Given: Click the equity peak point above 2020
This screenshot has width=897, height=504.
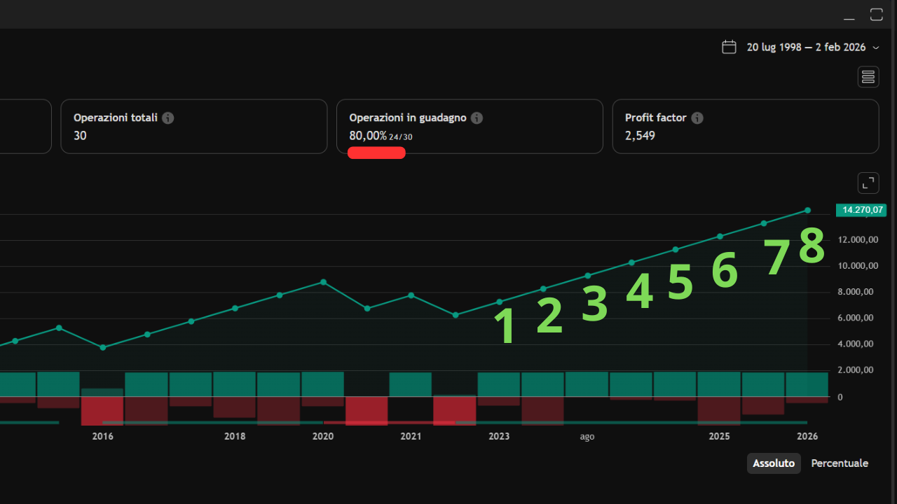Looking at the screenshot, I should click(323, 282).
